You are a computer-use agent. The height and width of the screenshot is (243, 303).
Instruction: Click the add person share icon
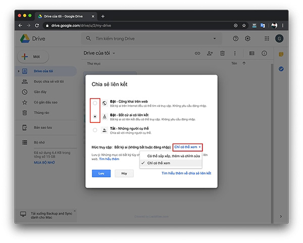click(x=210, y=53)
